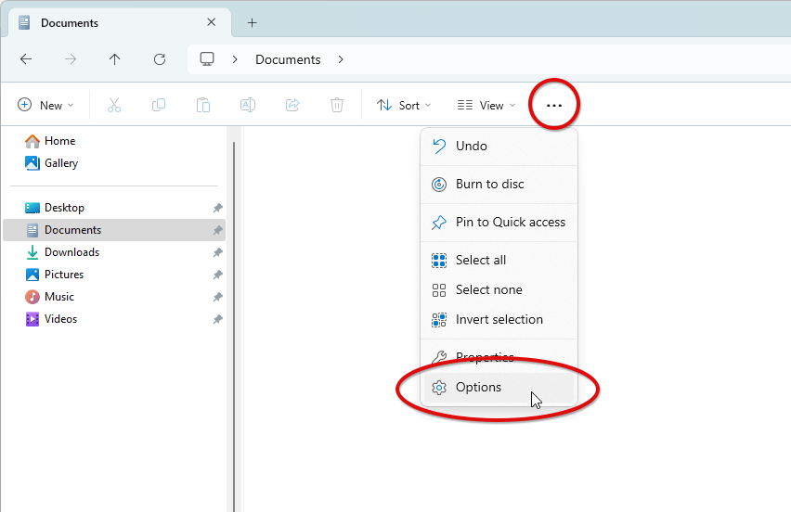Viewport: 791px width, 512px height.
Task: Click the Share icon in toolbar
Action: [292, 105]
